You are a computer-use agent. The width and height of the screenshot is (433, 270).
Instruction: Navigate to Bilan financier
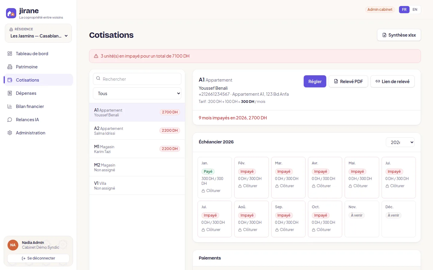pos(38,106)
